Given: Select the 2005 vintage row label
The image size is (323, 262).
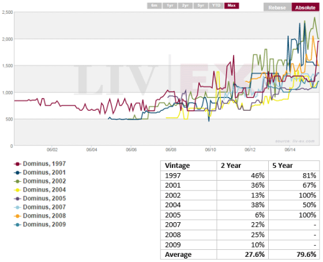Looking at the screenshot, I should coord(173,215).
